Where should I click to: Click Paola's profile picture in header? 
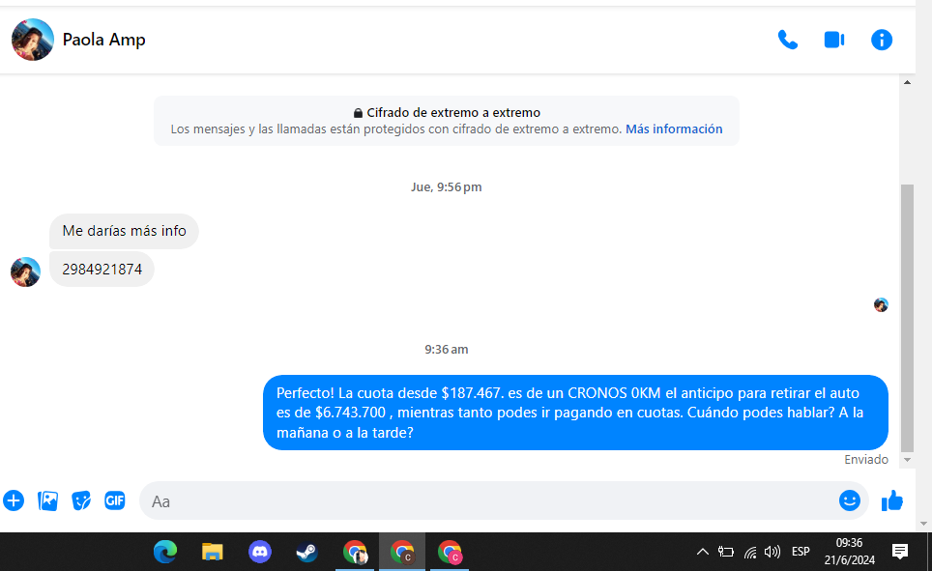33,40
